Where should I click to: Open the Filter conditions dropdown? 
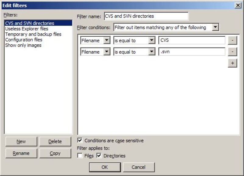tap(215, 27)
